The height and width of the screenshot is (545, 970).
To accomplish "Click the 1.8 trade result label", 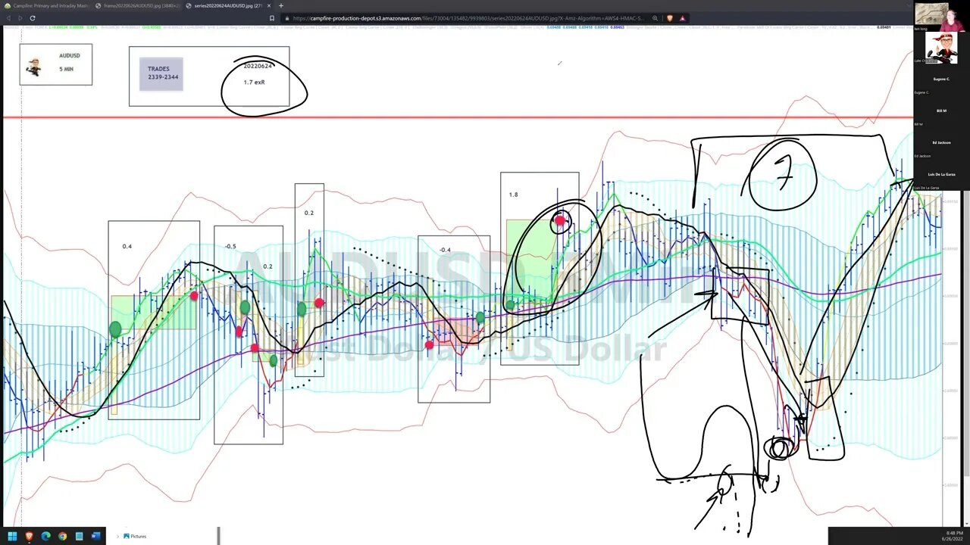I will click(x=513, y=195).
